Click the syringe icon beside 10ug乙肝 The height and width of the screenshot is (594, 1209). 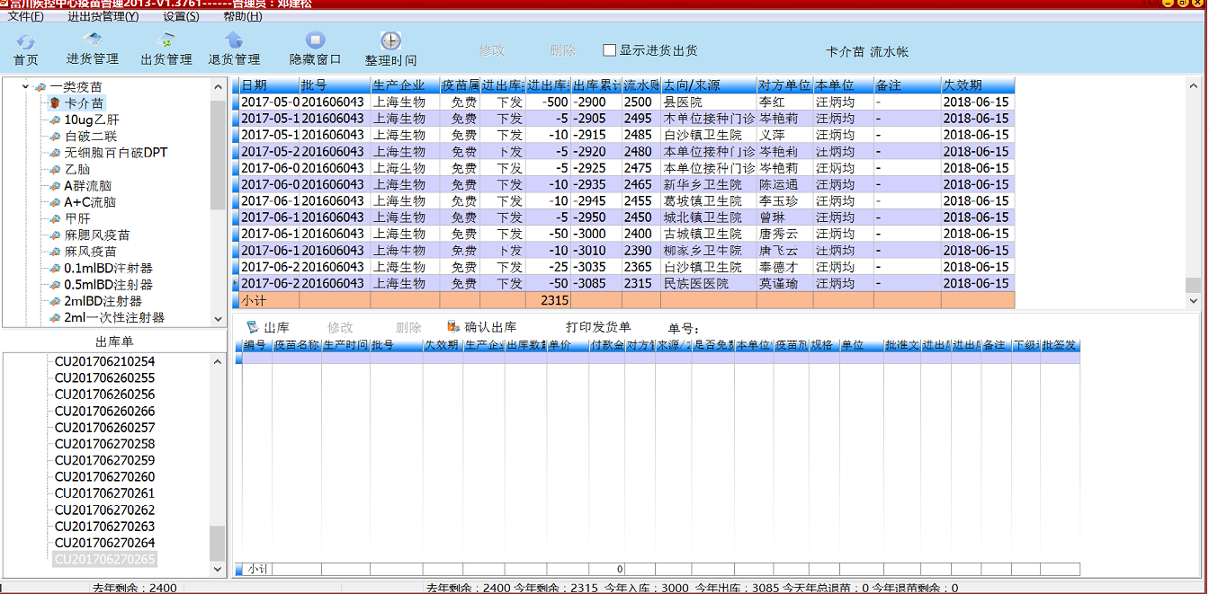point(54,120)
